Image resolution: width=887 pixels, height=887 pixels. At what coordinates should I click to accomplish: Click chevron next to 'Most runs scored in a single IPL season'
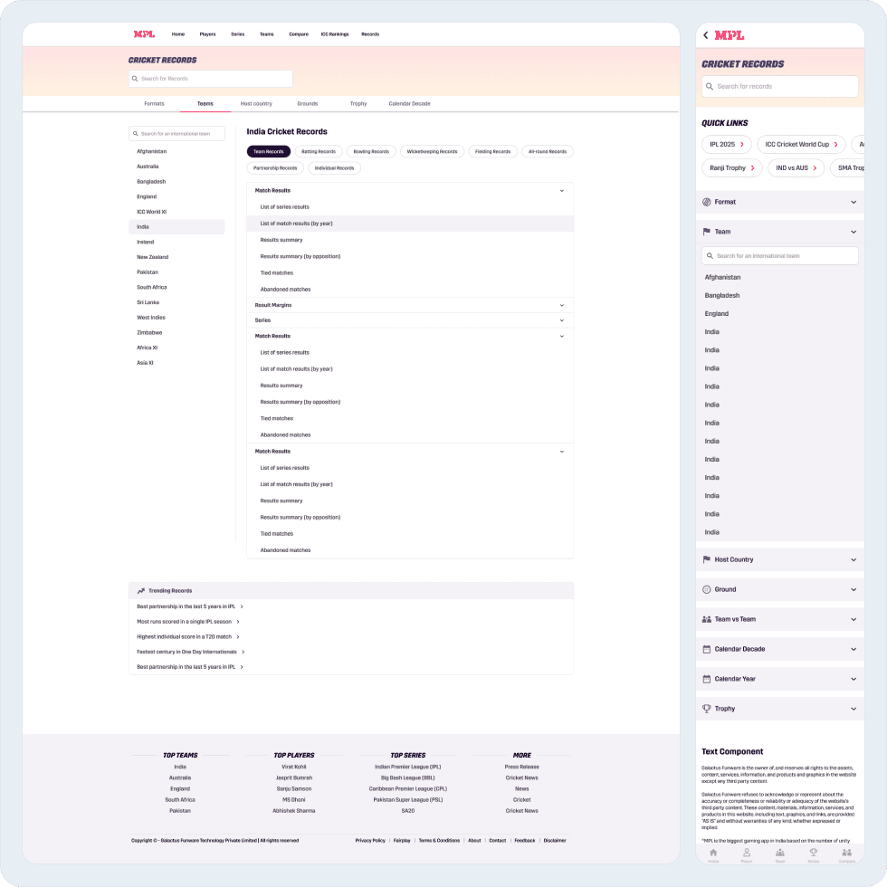click(x=238, y=622)
